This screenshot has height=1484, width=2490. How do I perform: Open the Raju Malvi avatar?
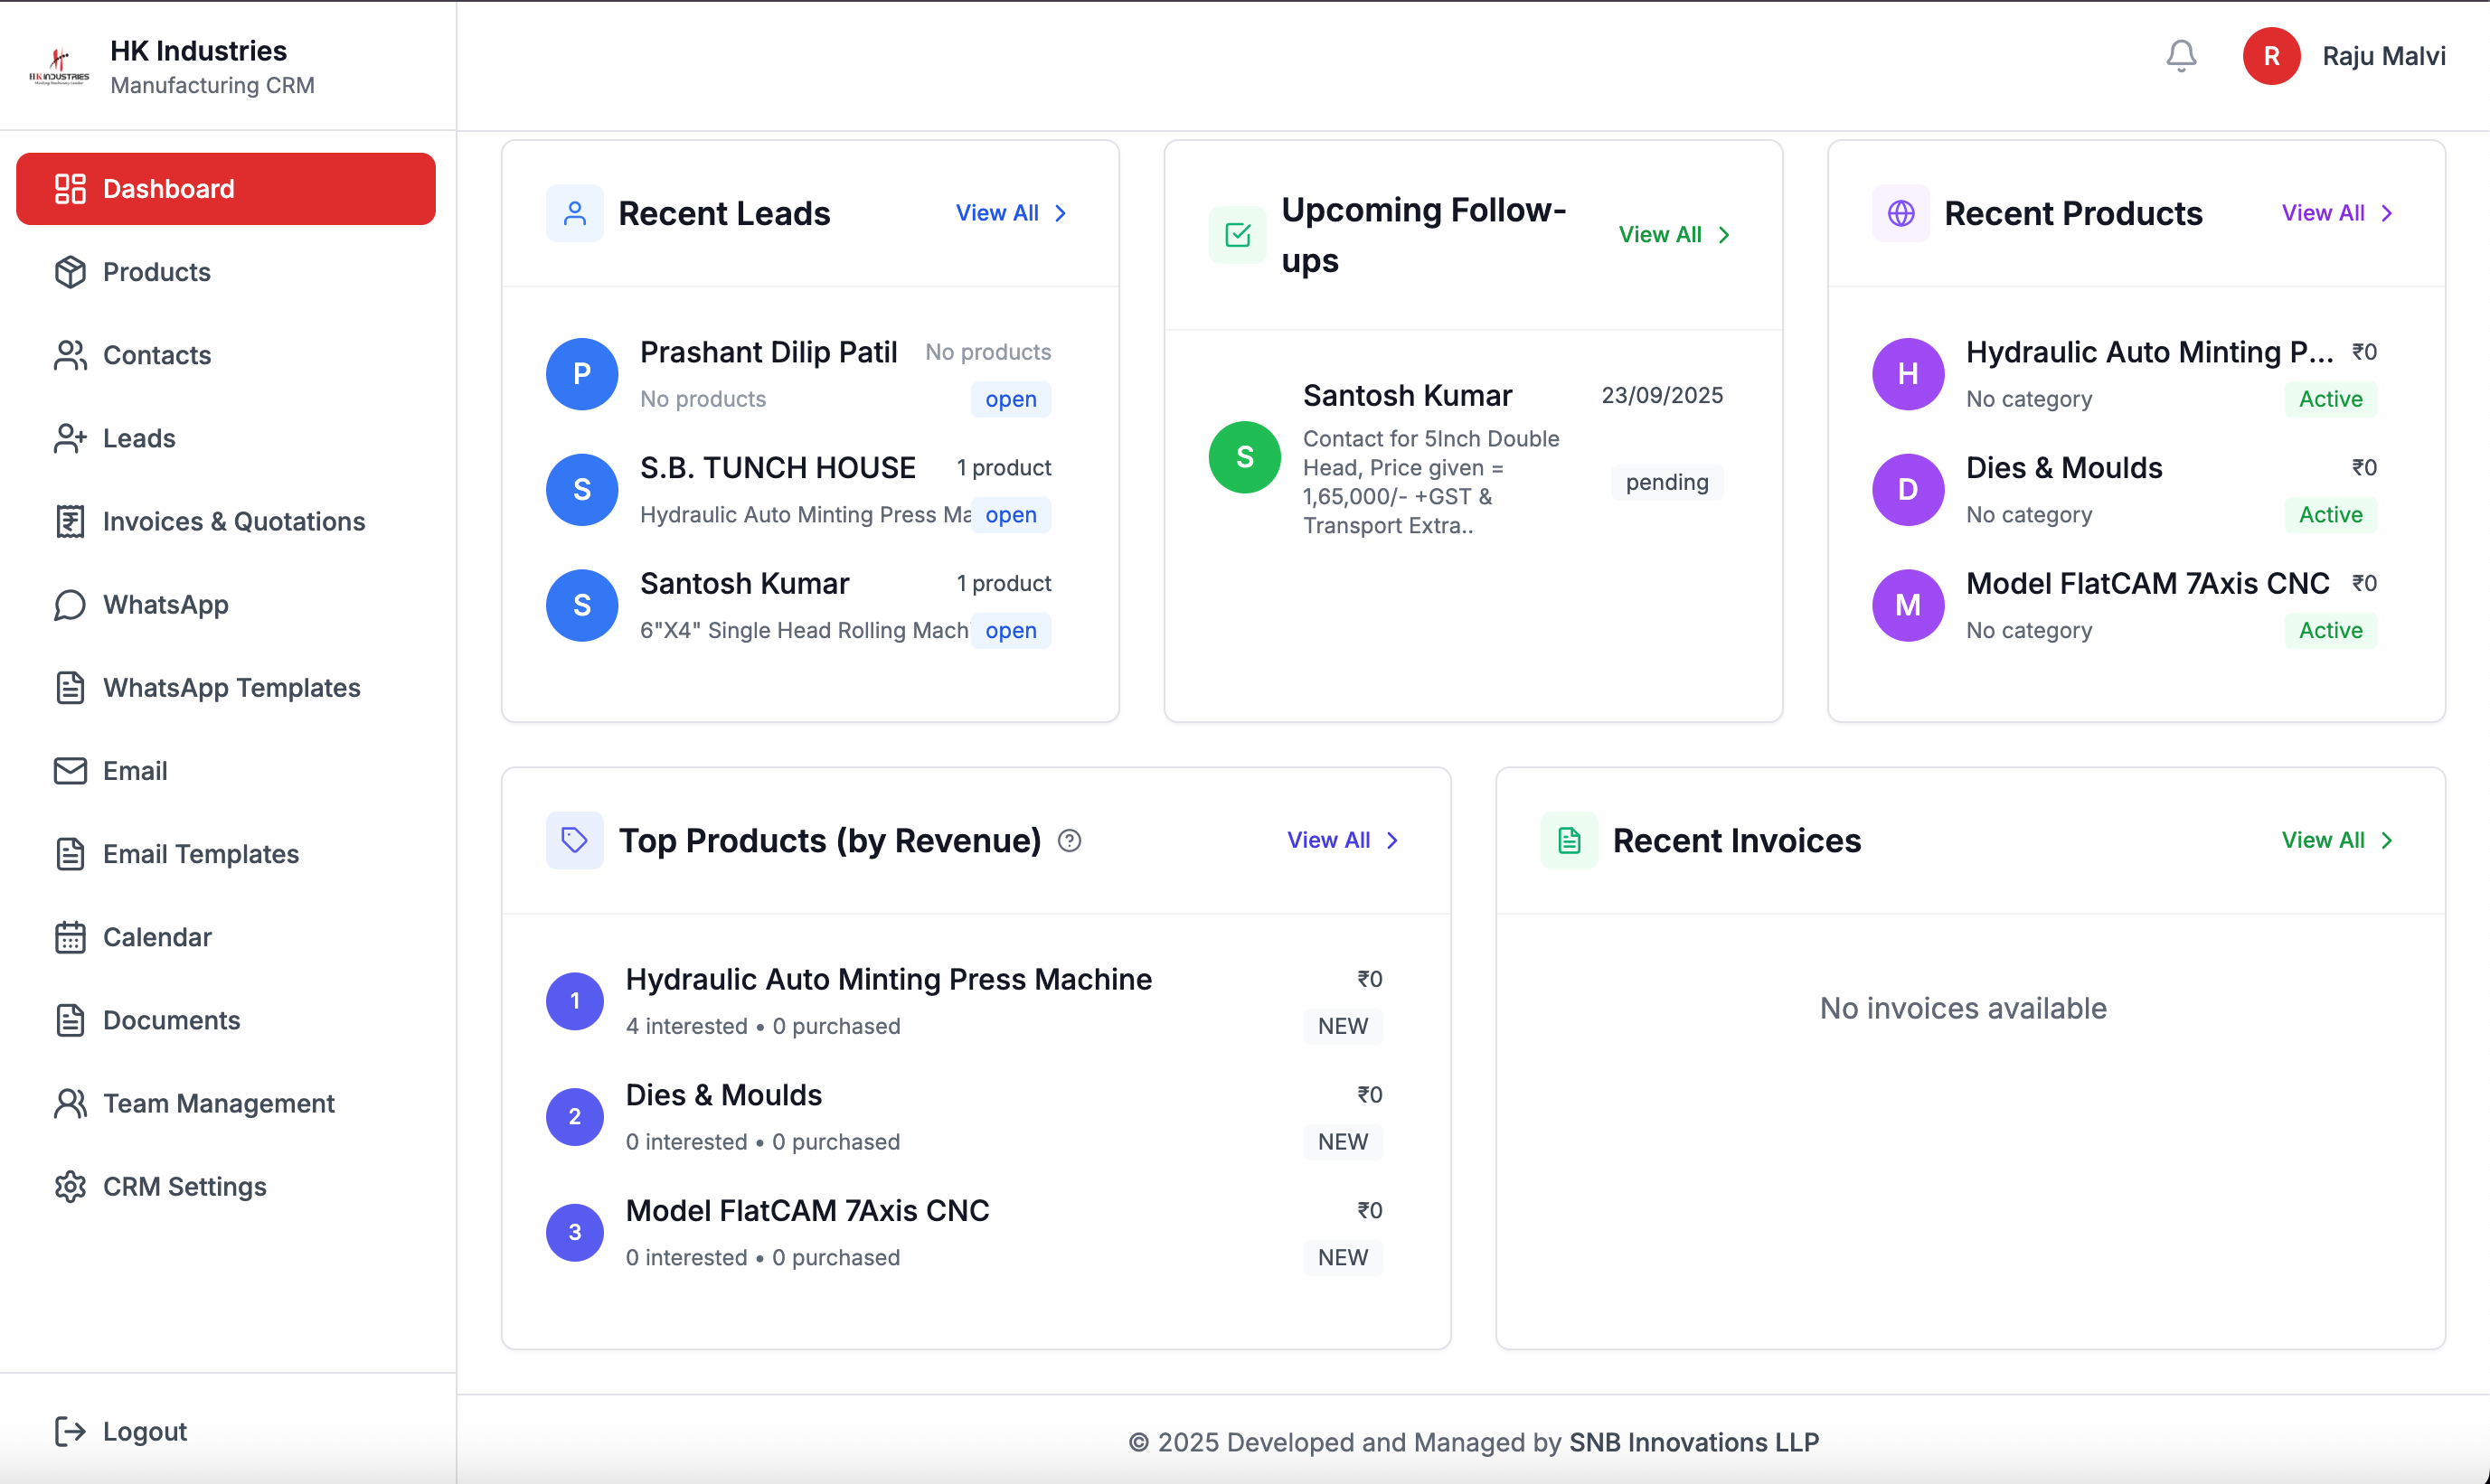pos(2271,56)
